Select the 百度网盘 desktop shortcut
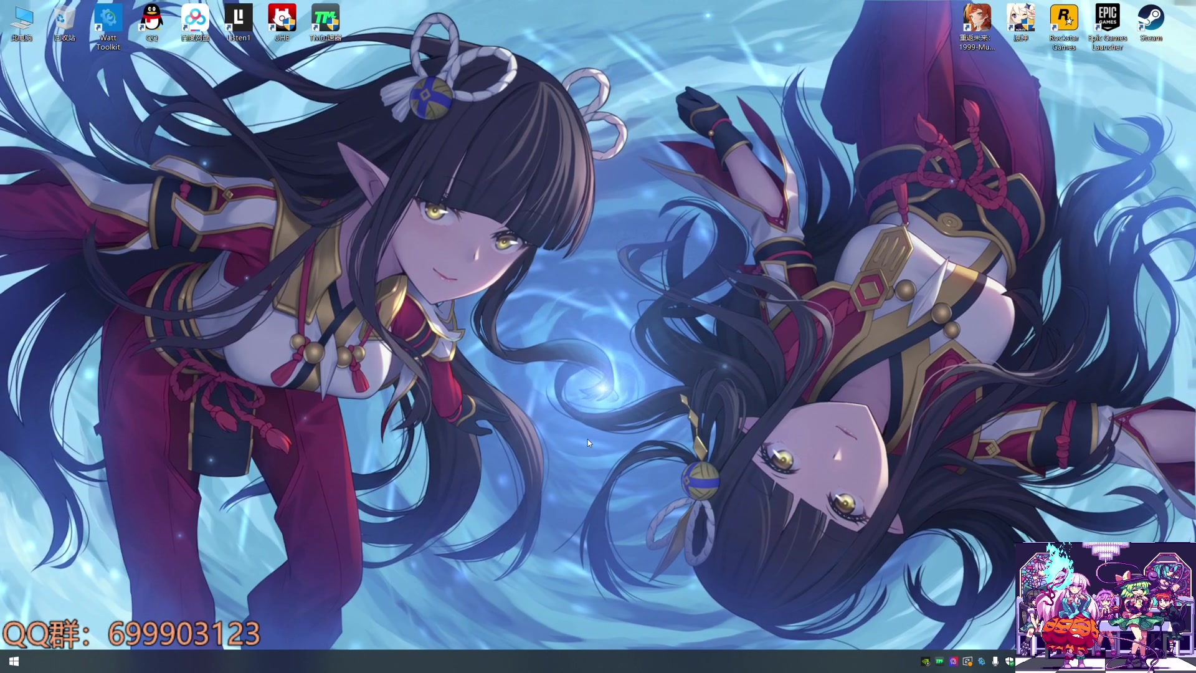Viewport: 1196px width, 673px height. [195, 23]
